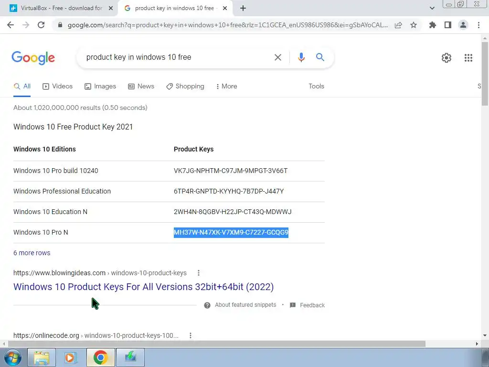Expand the tab search chevron

pyautogui.click(x=432, y=9)
